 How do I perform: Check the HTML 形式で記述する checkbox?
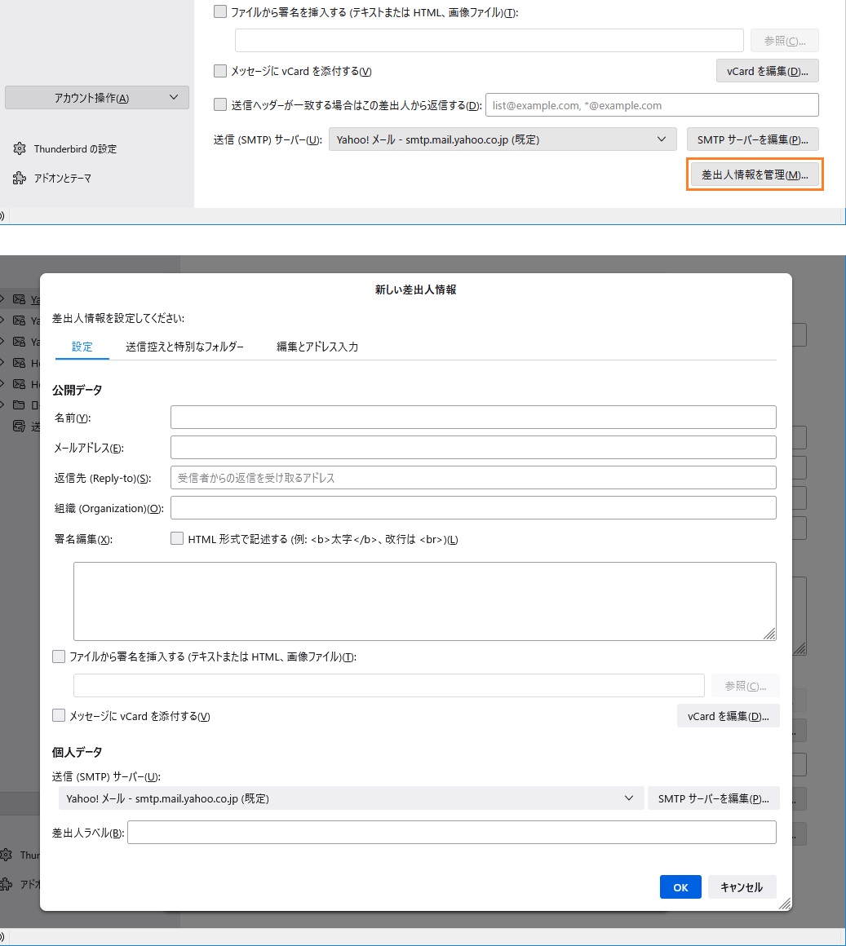(x=177, y=539)
